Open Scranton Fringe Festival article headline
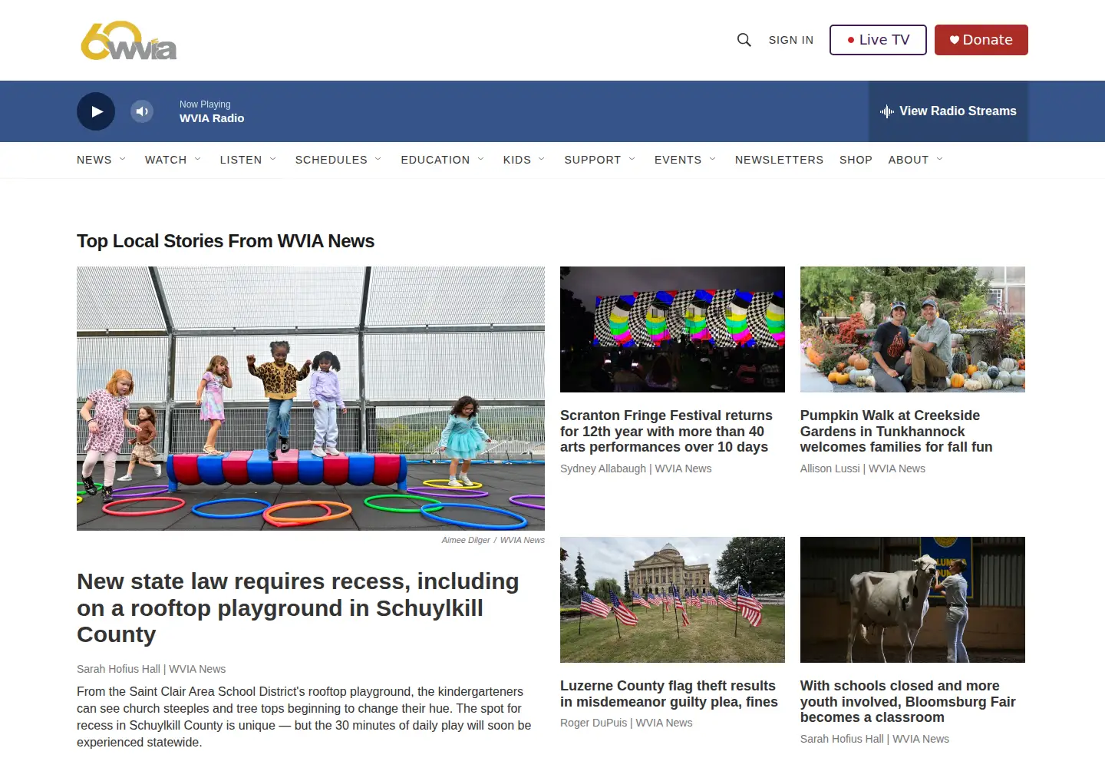 pos(666,432)
